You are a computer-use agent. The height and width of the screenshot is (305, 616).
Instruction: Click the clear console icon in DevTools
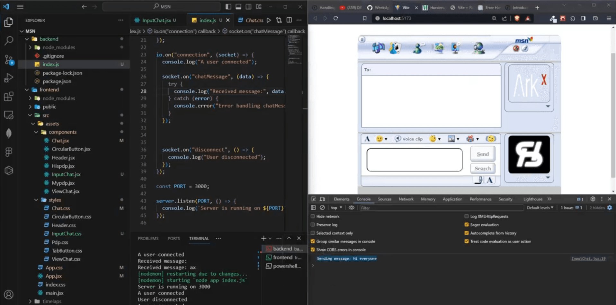point(322,208)
